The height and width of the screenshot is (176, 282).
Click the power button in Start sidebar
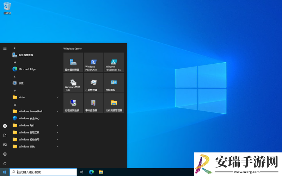(x=5, y=164)
